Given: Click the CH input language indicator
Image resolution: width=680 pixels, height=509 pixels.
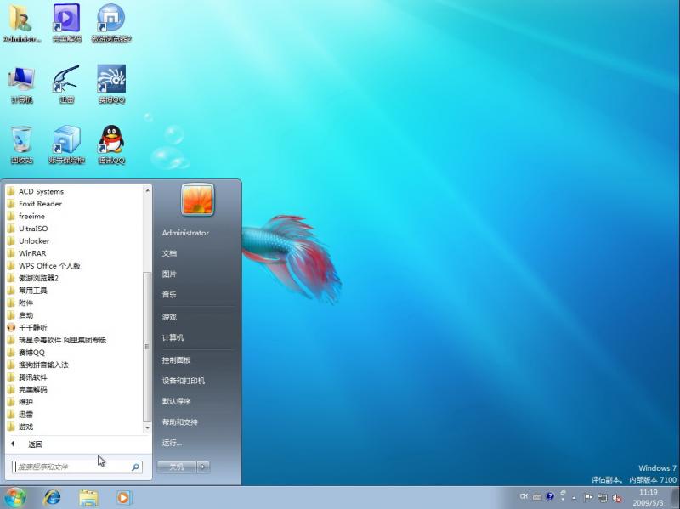Looking at the screenshot, I should coord(524,496).
